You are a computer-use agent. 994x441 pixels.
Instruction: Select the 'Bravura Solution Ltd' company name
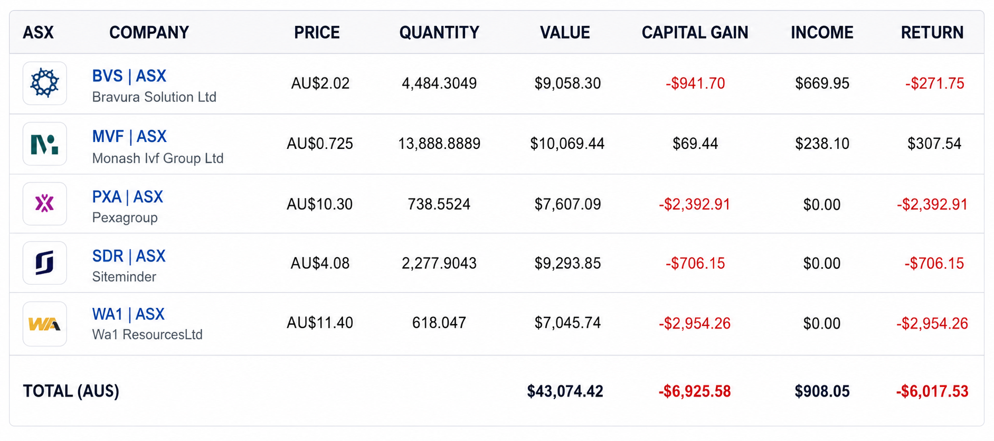(x=154, y=97)
